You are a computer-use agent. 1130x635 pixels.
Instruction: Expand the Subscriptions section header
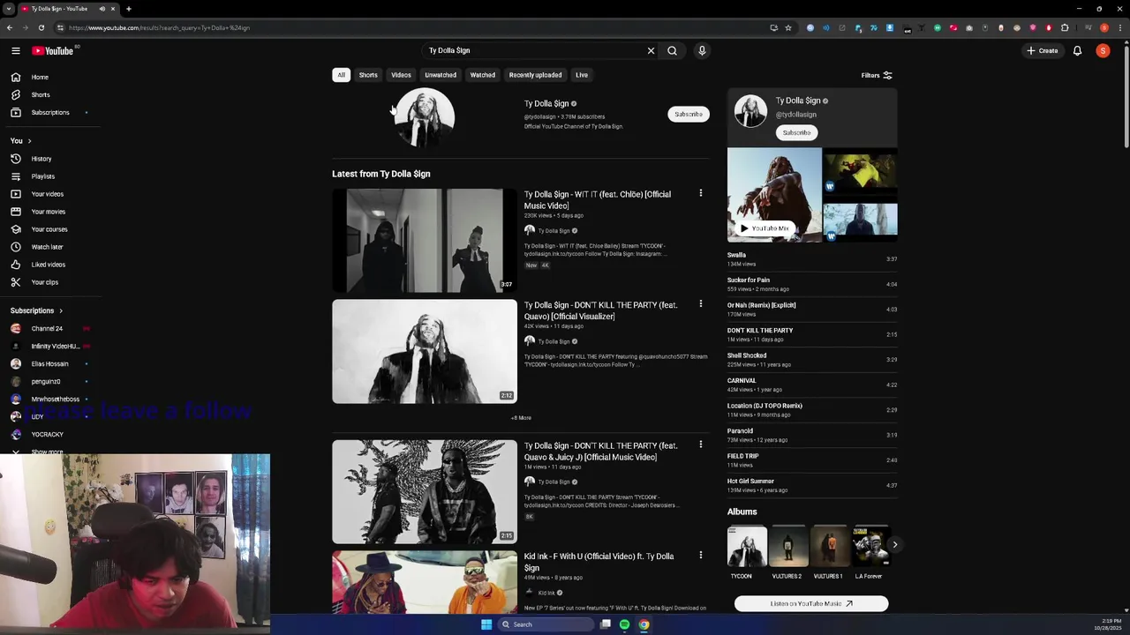[37, 310]
